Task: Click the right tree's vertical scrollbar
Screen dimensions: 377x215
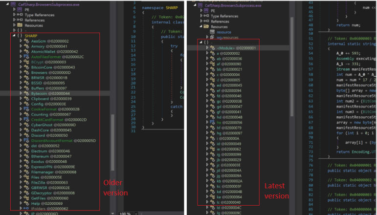Action: [x=291, y=66]
